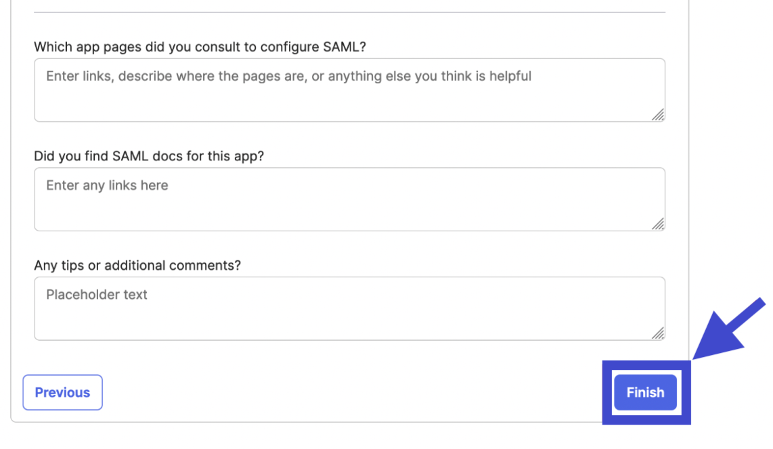Click the Finish button
The image size is (773, 449).
click(645, 393)
